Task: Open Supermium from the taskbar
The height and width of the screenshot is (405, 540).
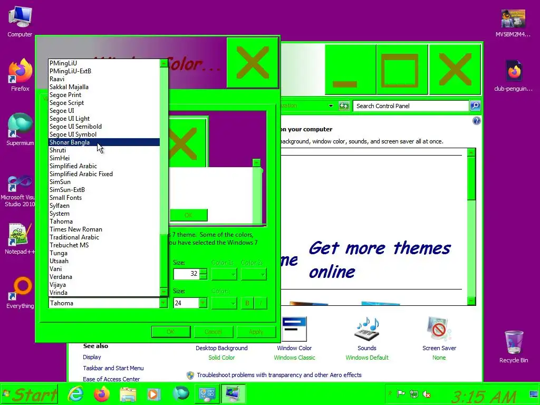Action: (180, 393)
